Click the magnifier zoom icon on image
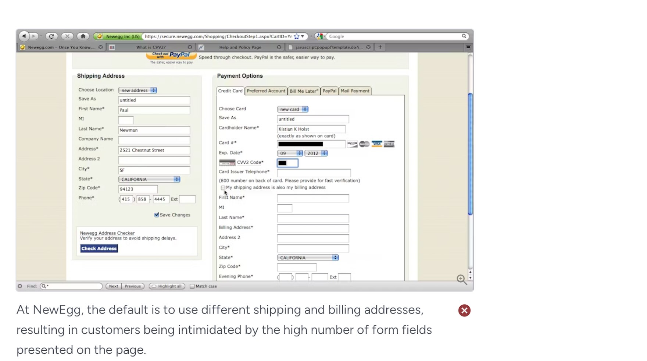The image size is (647, 361). (462, 280)
